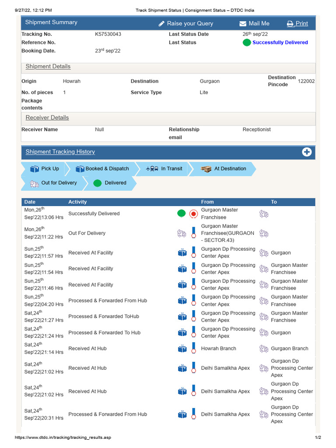Select the At Destination step
This screenshot has width=336, height=448.
coord(224,169)
